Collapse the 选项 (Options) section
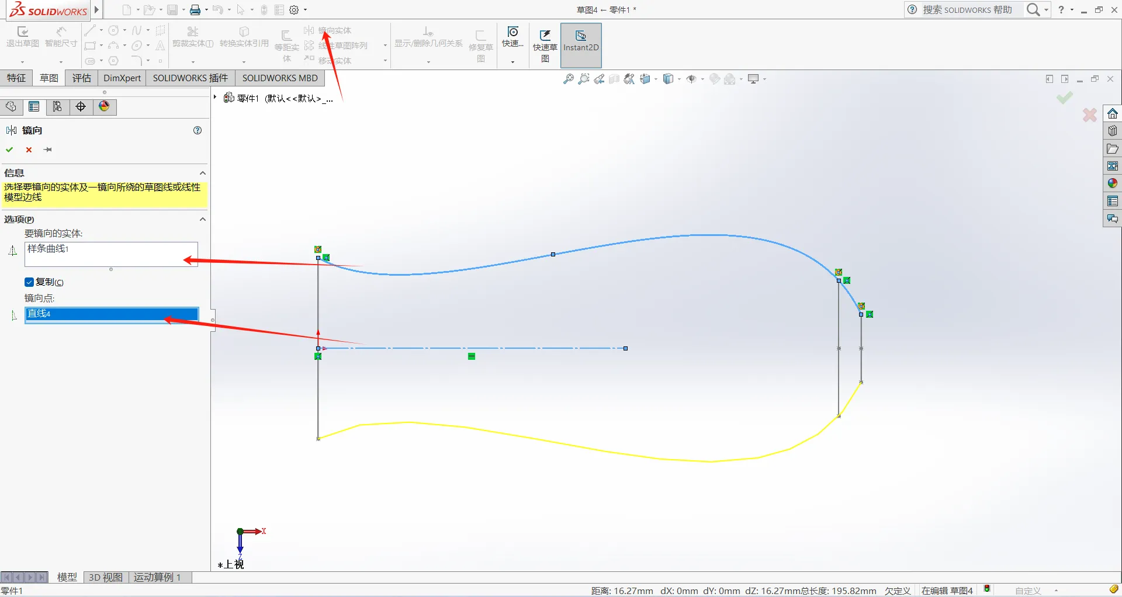The image size is (1122, 597). click(203, 219)
